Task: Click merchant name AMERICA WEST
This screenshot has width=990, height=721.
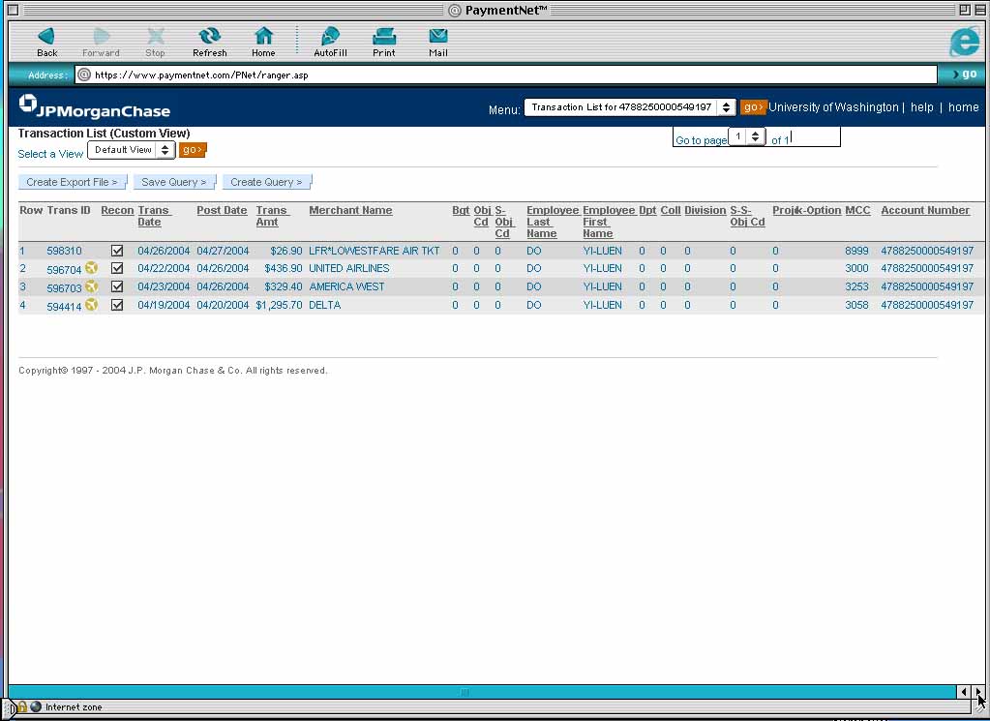Action: (346, 286)
